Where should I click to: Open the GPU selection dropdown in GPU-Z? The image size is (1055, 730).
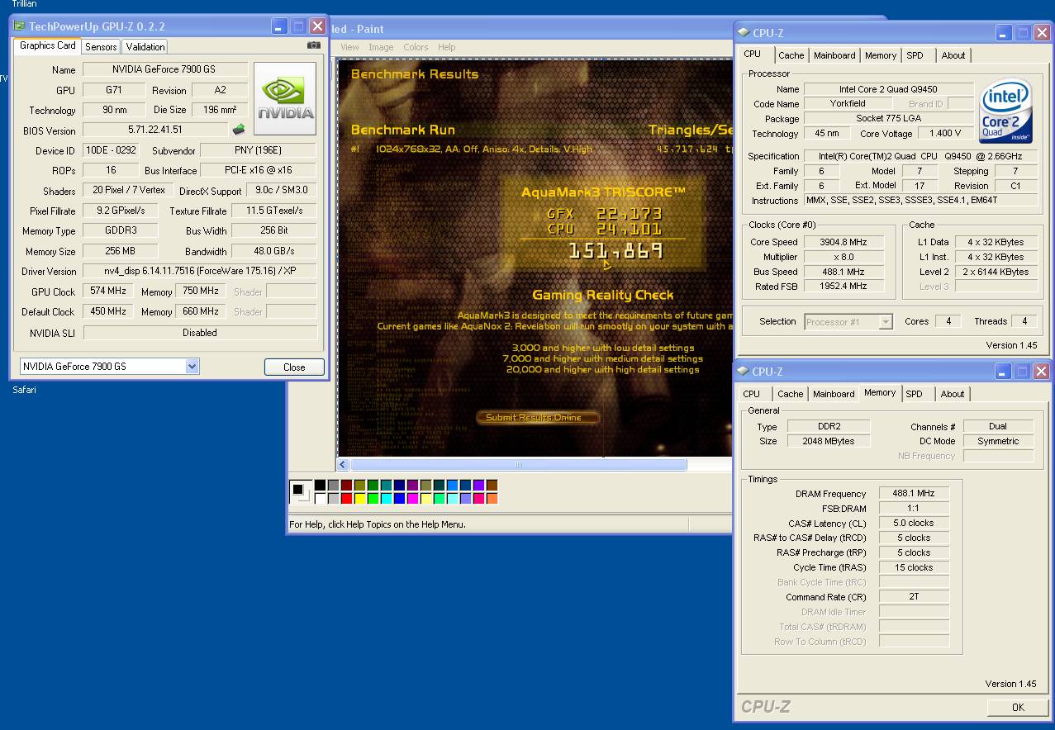(x=192, y=367)
